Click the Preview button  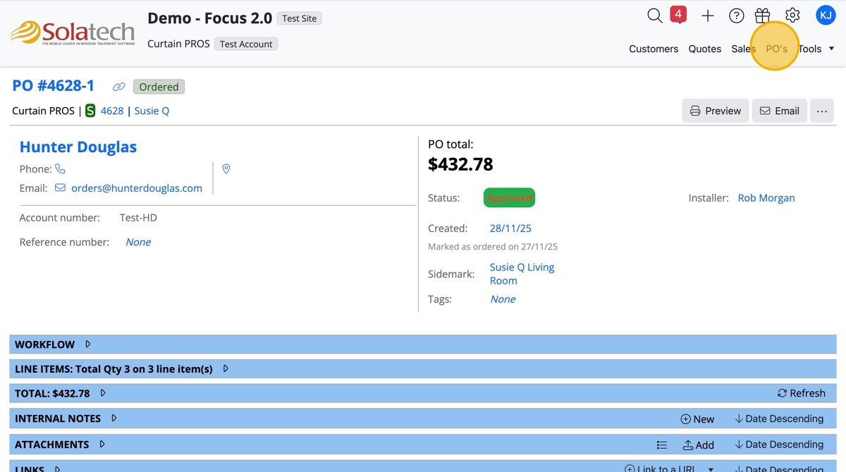(715, 111)
